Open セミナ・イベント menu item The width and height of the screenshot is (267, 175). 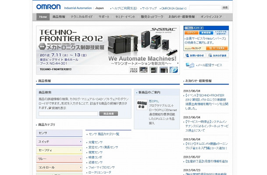125,17
